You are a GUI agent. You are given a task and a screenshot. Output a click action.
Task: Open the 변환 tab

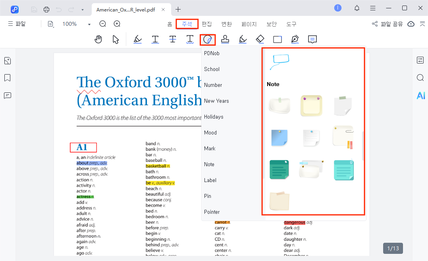226,24
